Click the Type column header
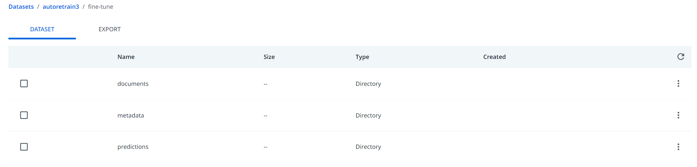This screenshot has height=167, width=697. [362, 57]
